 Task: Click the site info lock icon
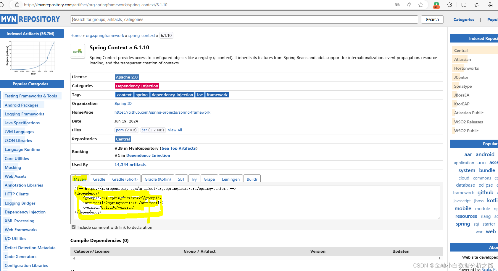coord(17,5)
